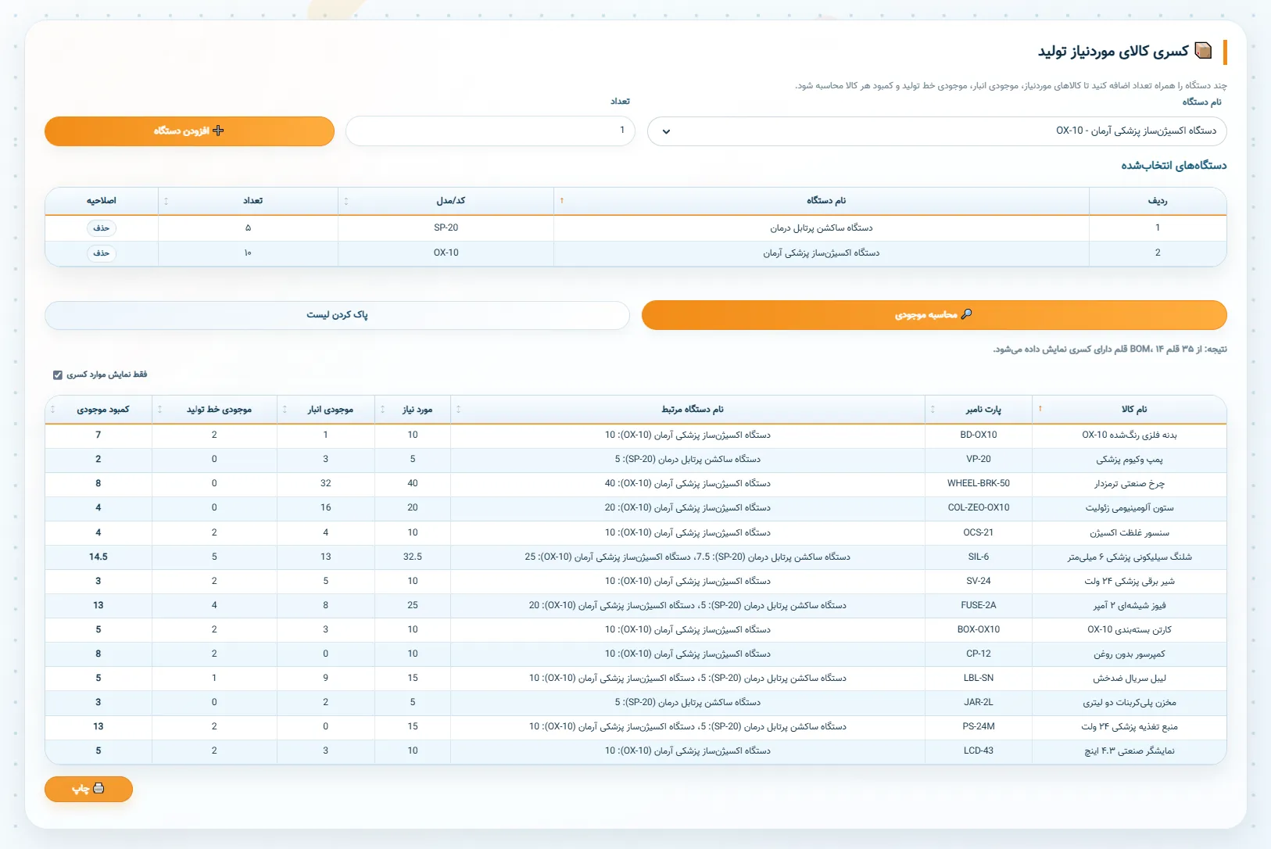
Task: Click part number COL-ZEO-OX10
Action: [979, 507]
